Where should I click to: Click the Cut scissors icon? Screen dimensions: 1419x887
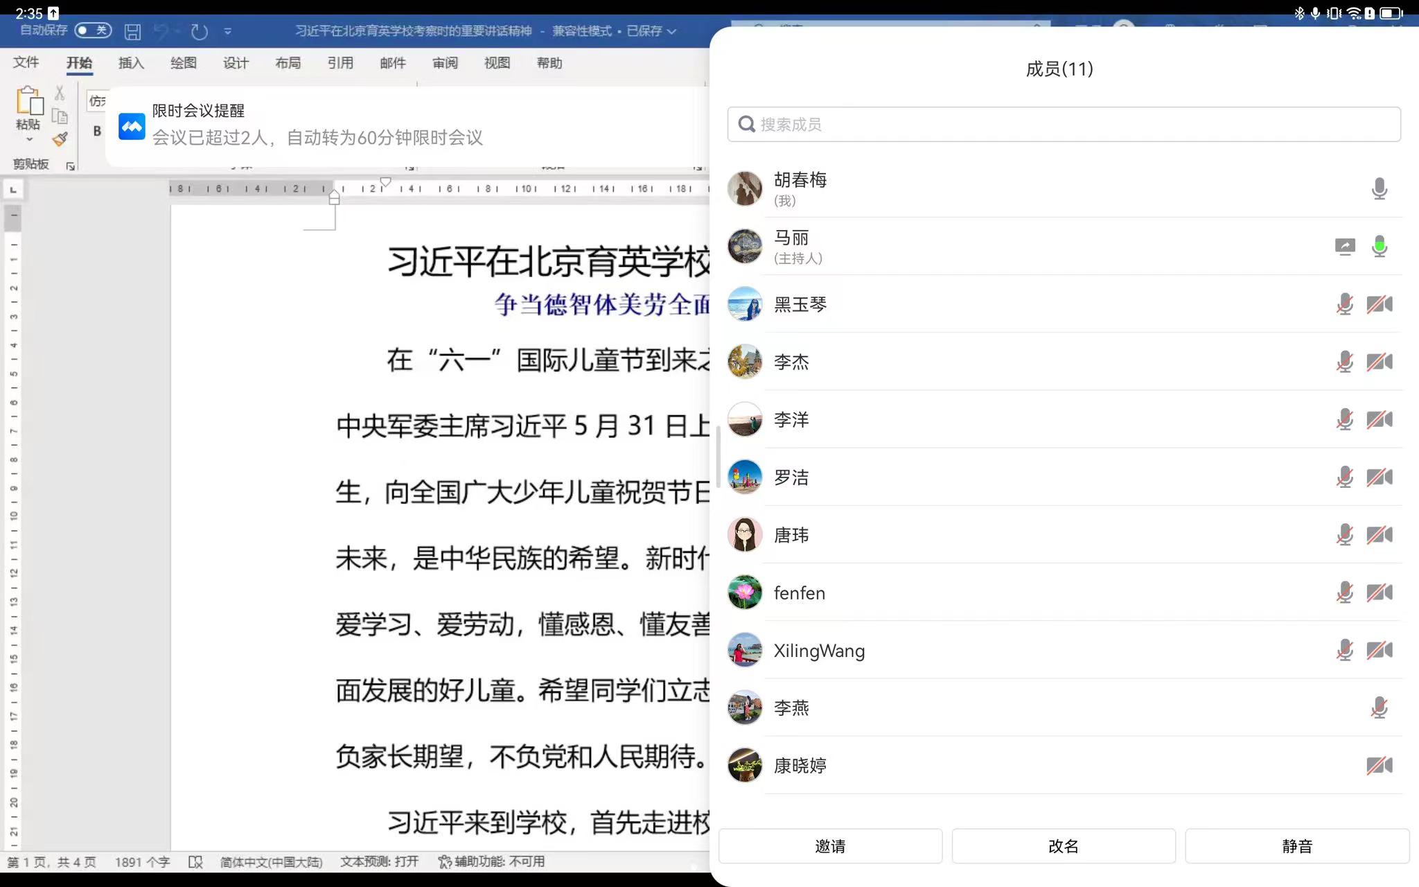point(60,94)
